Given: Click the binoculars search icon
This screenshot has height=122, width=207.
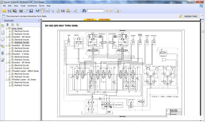Looking at the screenshot, I should pos(84,11).
